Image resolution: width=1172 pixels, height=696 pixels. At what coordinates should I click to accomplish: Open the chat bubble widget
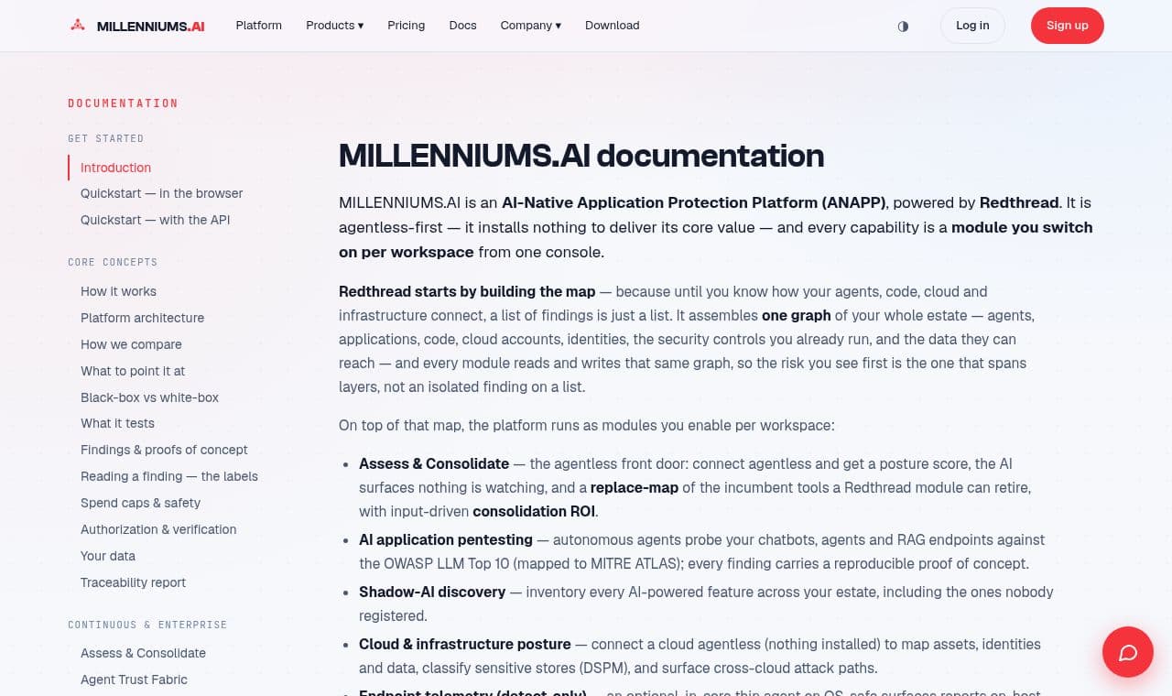(x=1127, y=652)
